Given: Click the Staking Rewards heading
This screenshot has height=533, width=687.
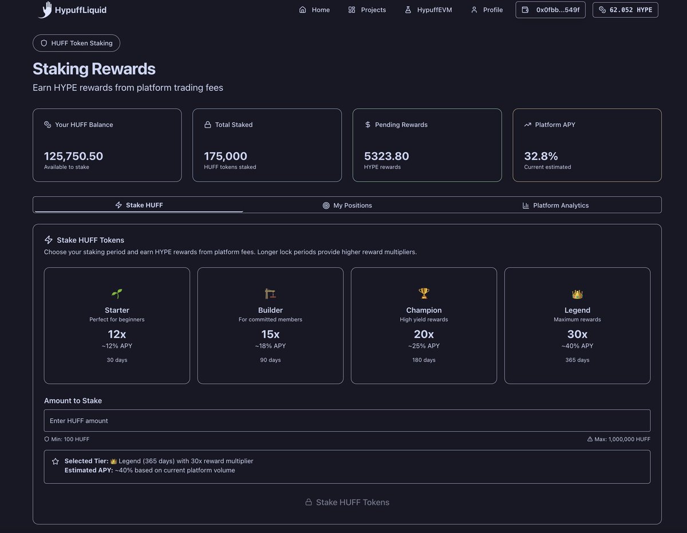Looking at the screenshot, I should [x=94, y=69].
